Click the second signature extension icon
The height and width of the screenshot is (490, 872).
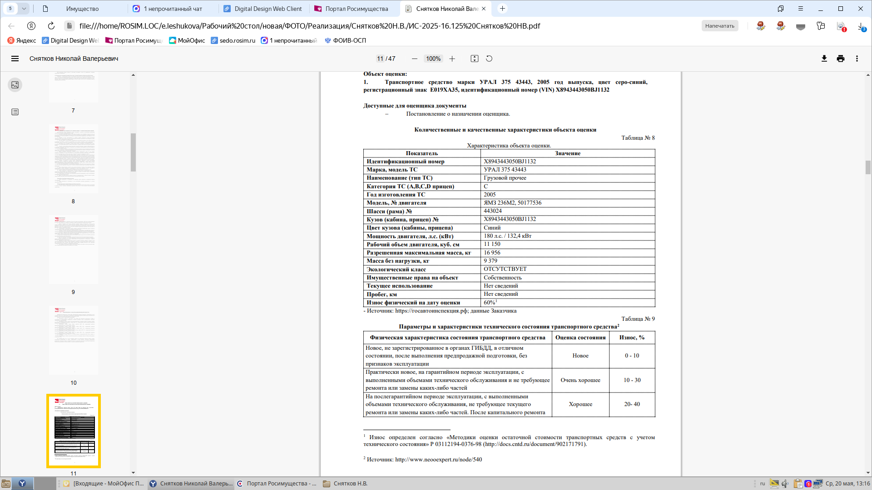click(x=781, y=26)
